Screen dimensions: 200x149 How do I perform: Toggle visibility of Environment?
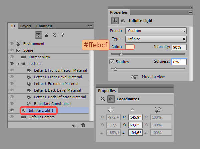click(12, 43)
